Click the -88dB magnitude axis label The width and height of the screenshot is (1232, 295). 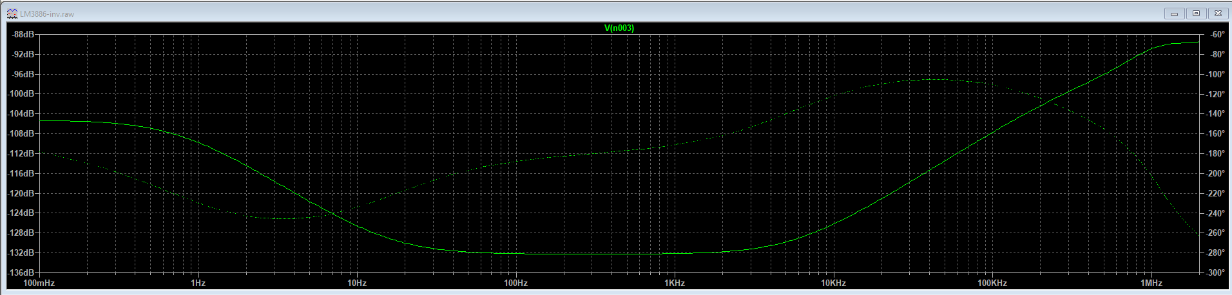pos(23,34)
